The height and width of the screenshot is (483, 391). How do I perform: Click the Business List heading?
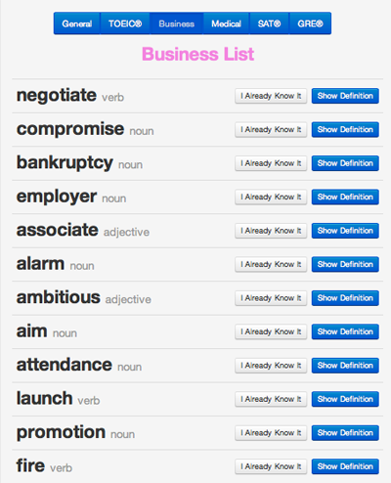(197, 54)
